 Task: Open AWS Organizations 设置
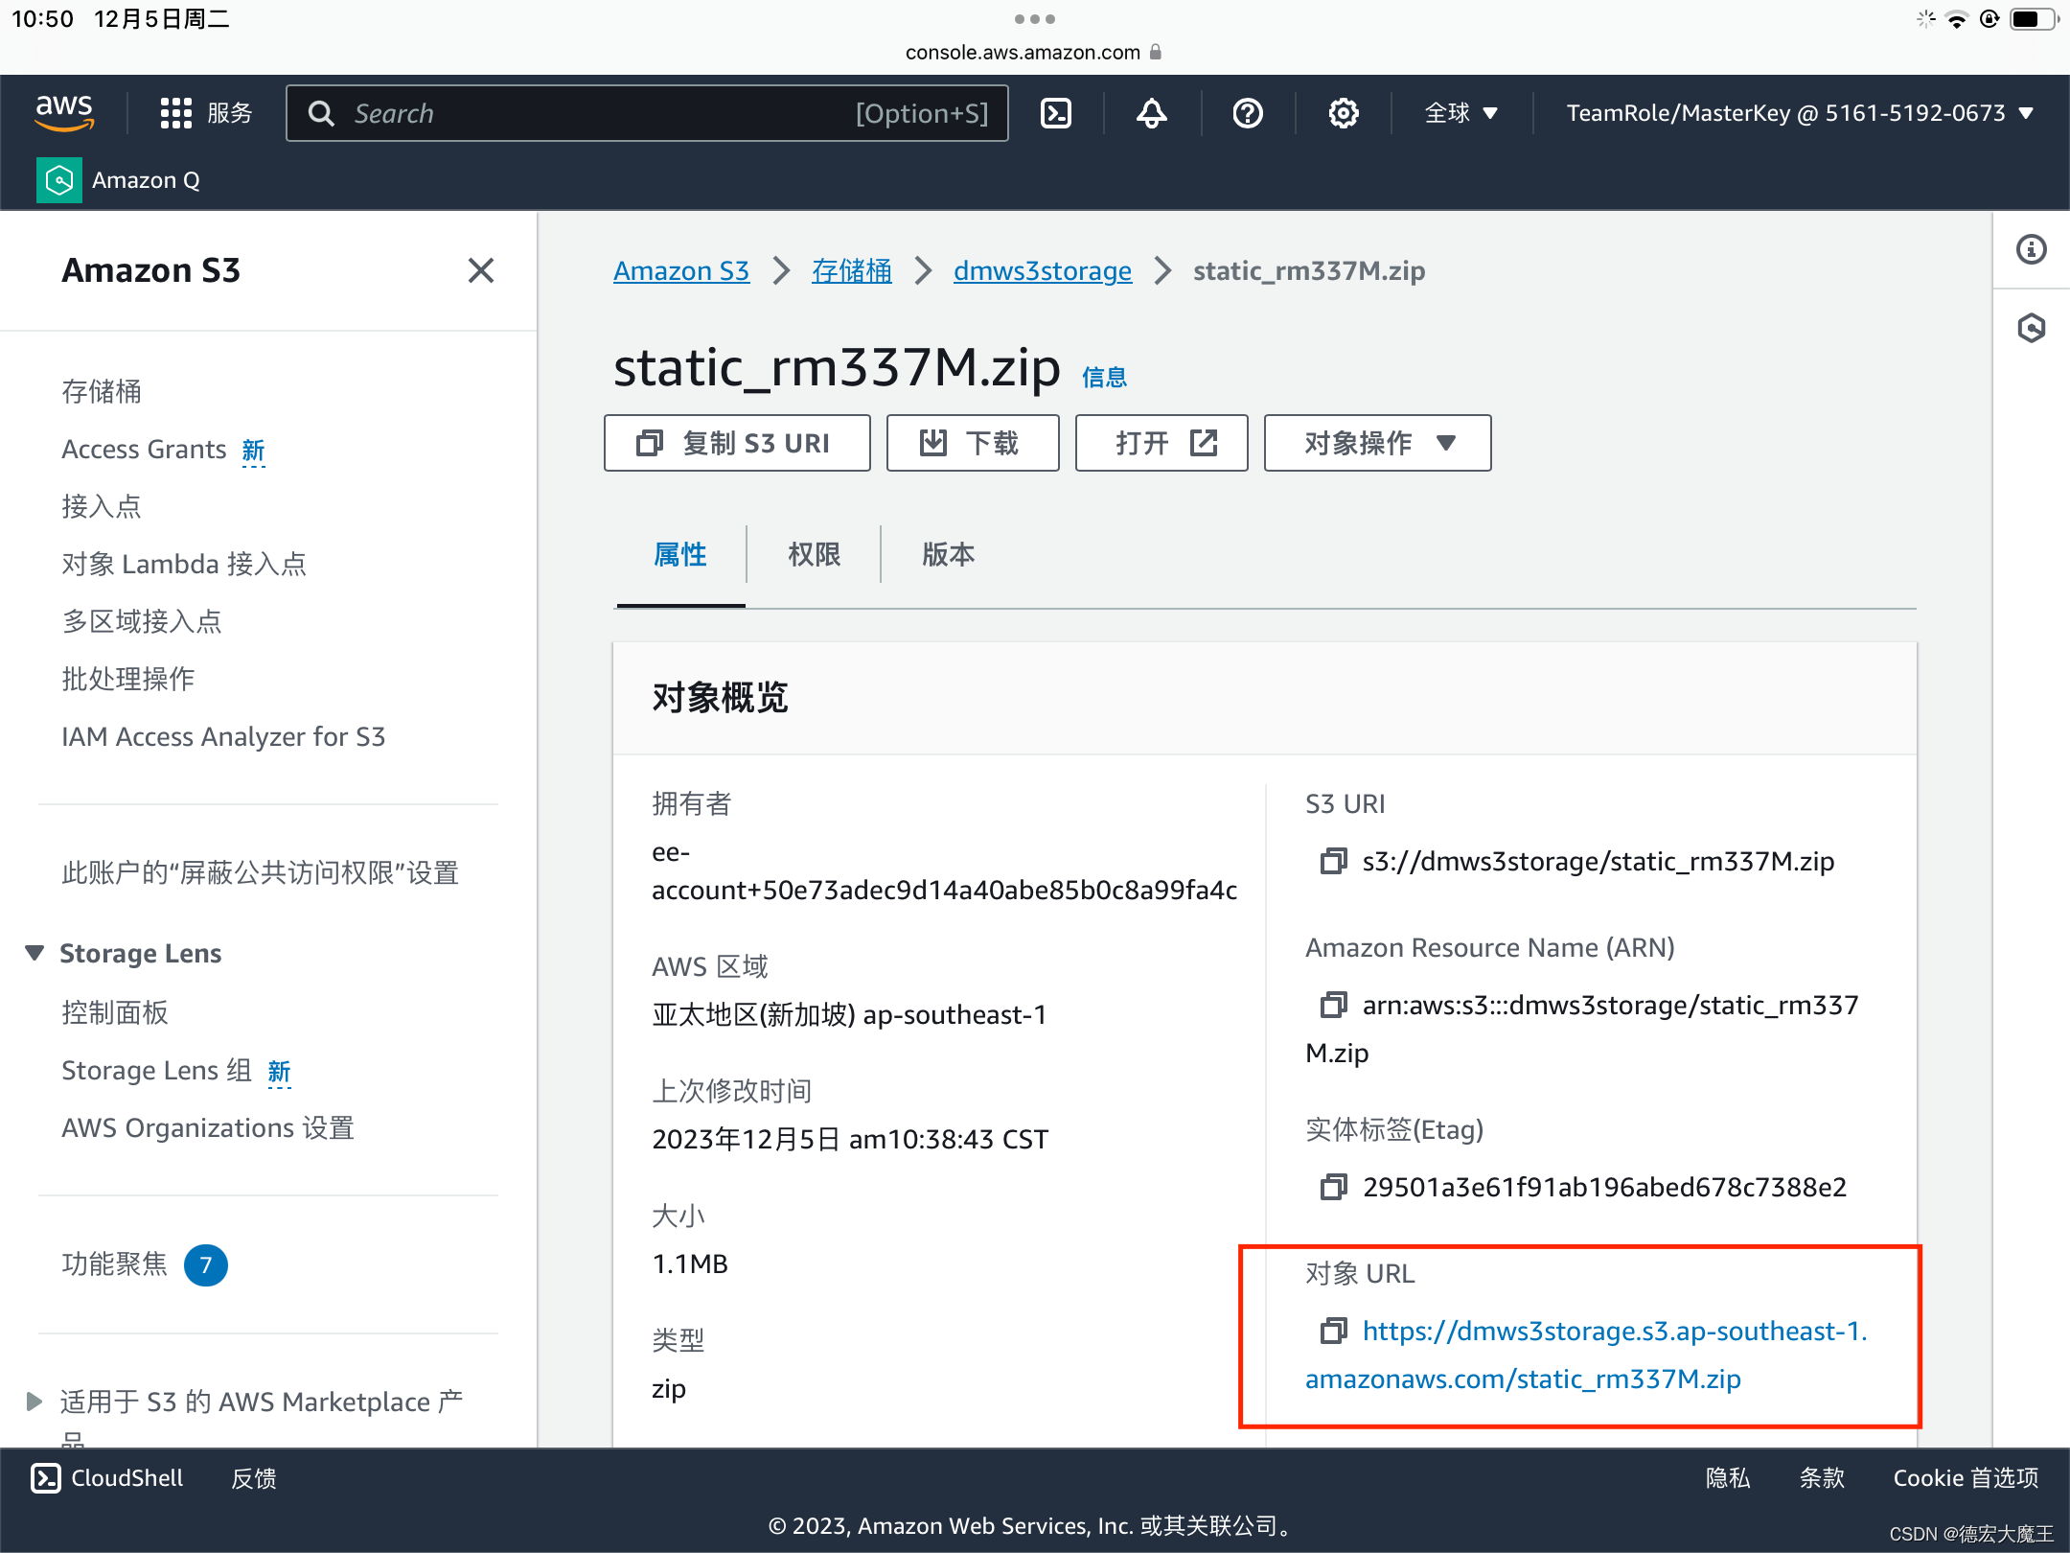click(x=208, y=1127)
